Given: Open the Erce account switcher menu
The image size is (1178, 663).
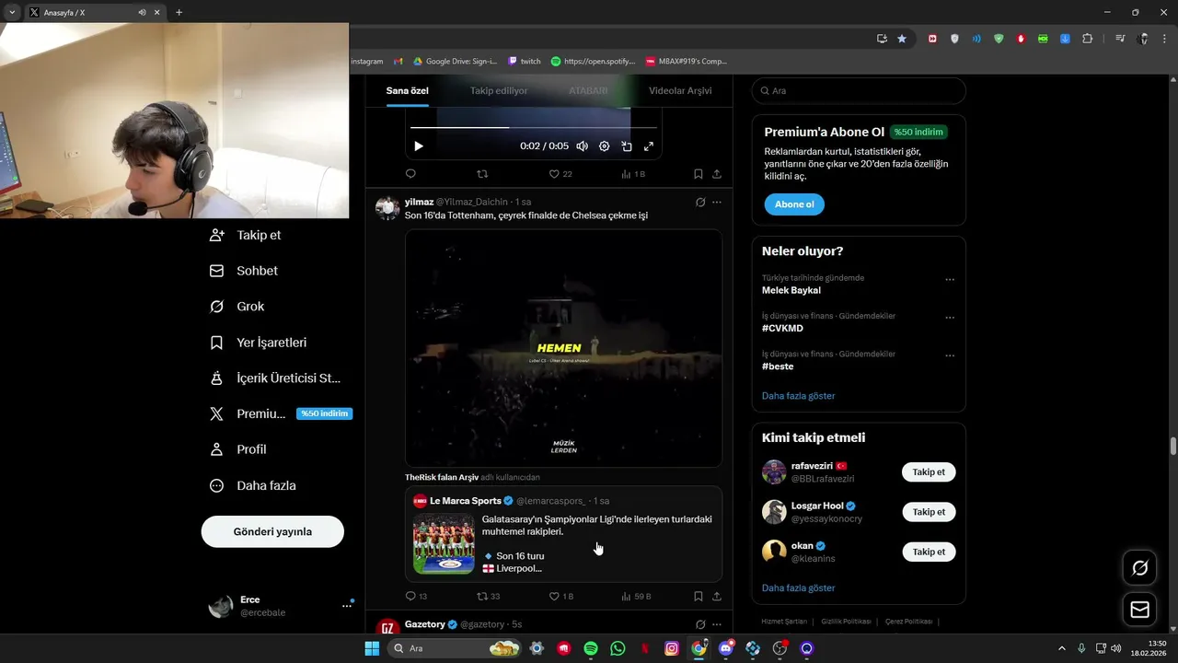Looking at the screenshot, I should point(281,606).
